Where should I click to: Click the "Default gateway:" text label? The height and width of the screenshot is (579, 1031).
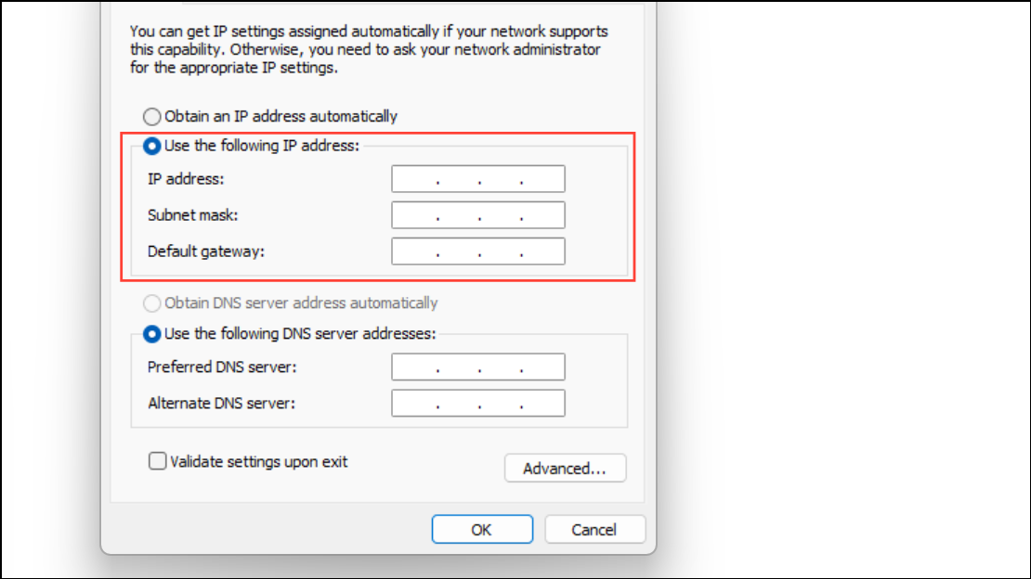[206, 251]
